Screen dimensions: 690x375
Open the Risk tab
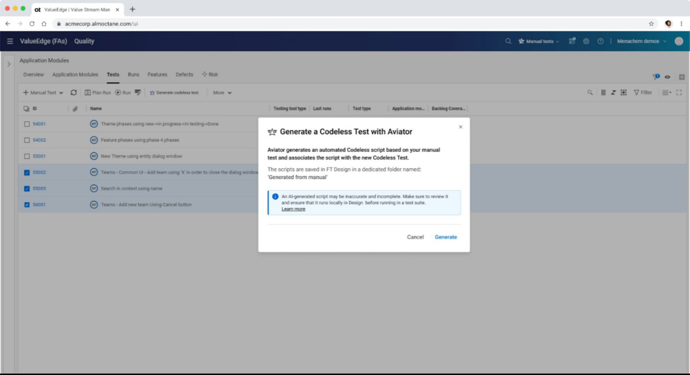tap(210, 75)
